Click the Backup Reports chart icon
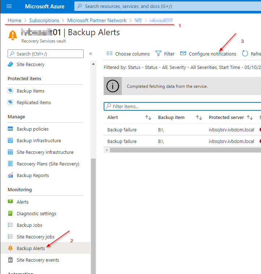 [10, 175]
